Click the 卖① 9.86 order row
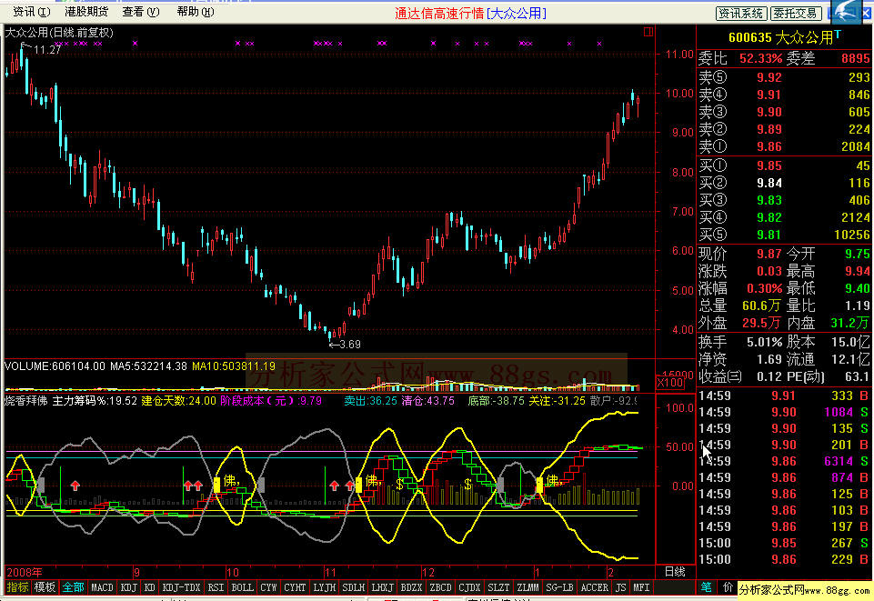 [x=784, y=146]
